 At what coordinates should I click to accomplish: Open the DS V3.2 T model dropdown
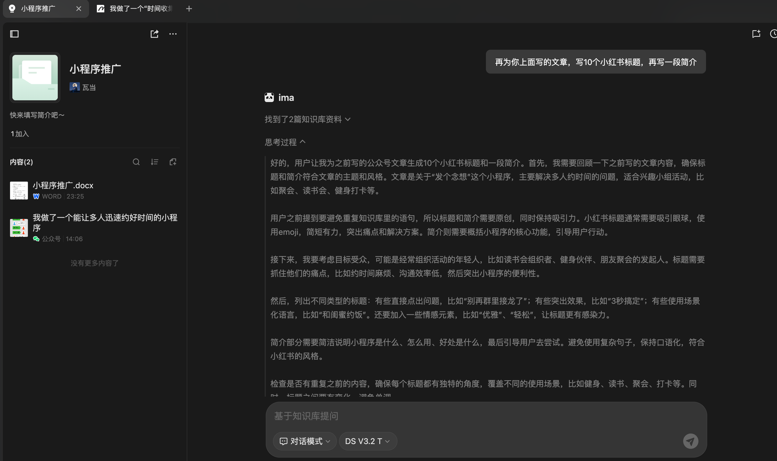tap(368, 441)
